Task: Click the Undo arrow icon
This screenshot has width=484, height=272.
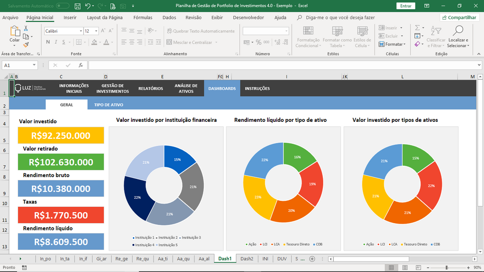Action: coord(88,6)
